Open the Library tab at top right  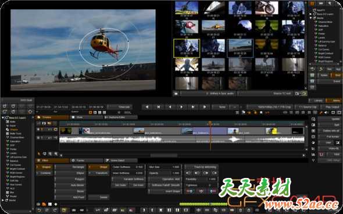pos(316,101)
